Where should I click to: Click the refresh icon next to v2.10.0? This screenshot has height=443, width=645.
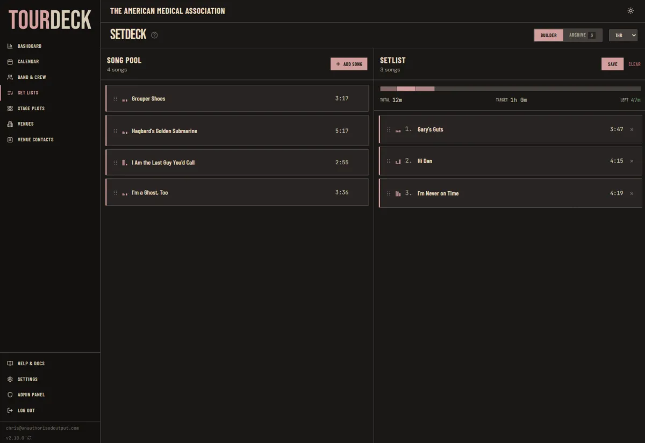(x=28, y=438)
